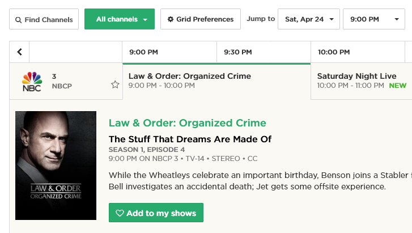Image resolution: width=412 pixels, height=233 pixels.
Task: Click the NBC peacock logo
Action: click(32, 81)
